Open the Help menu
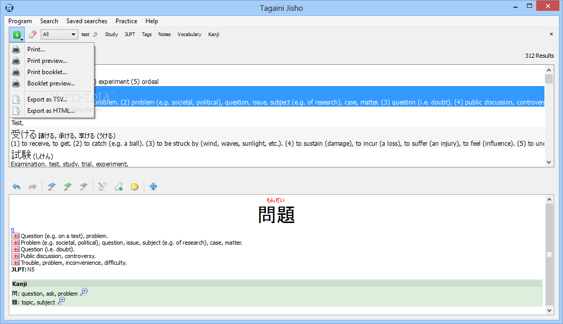Image resolution: width=563 pixels, height=324 pixels. (x=152, y=21)
